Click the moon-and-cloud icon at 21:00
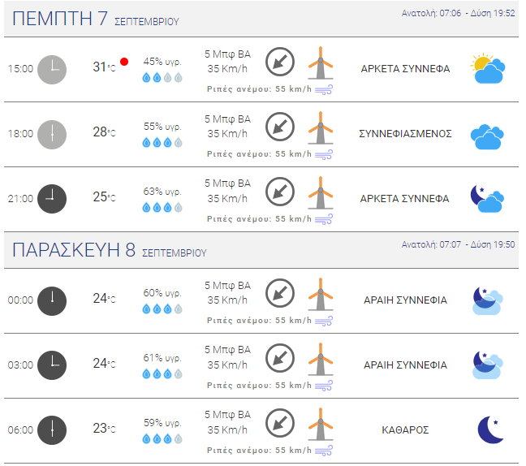526x466 pixels. (x=487, y=199)
